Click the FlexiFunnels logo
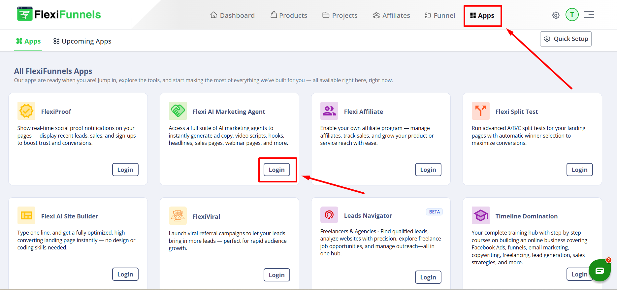 (x=59, y=14)
